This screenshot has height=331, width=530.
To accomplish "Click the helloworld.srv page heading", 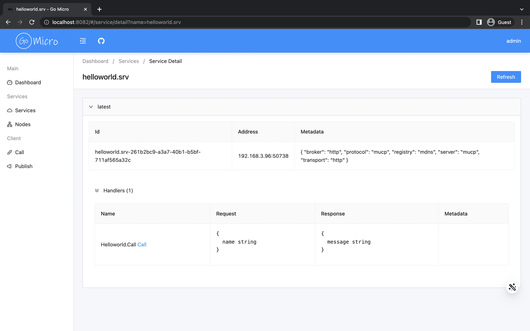I will [106, 77].
